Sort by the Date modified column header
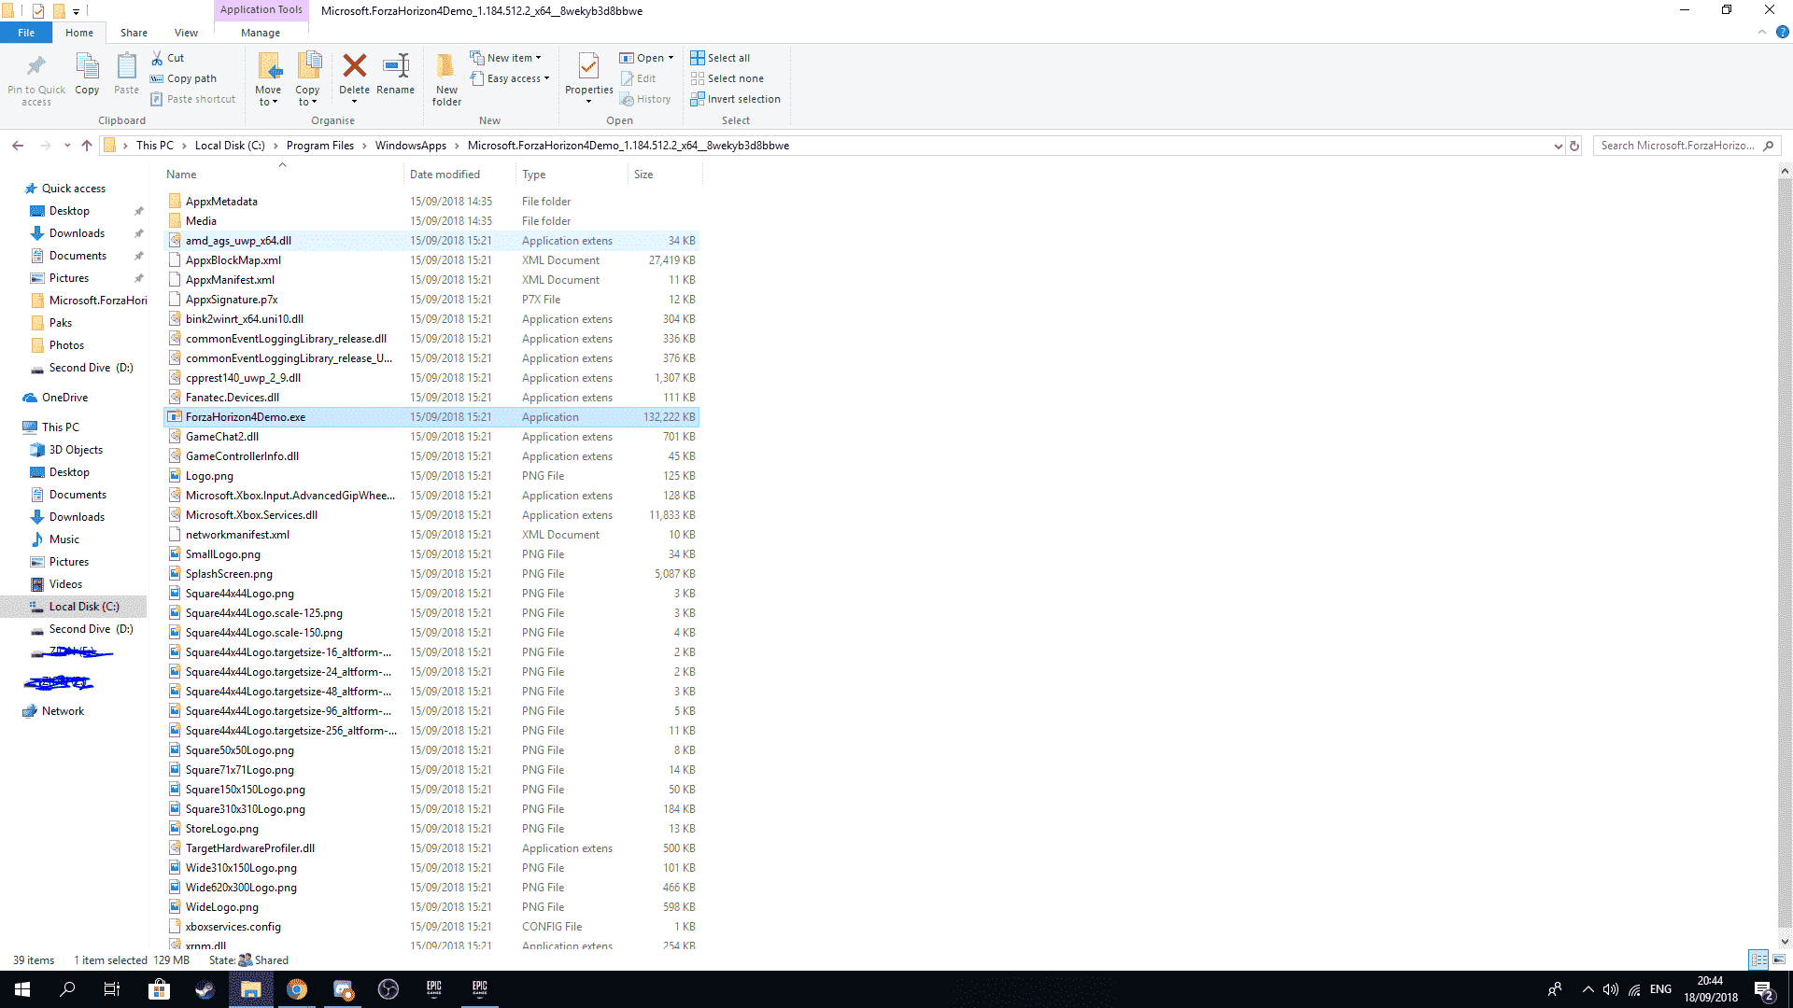Viewport: 1793px width, 1008px height. tap(445, 175)
